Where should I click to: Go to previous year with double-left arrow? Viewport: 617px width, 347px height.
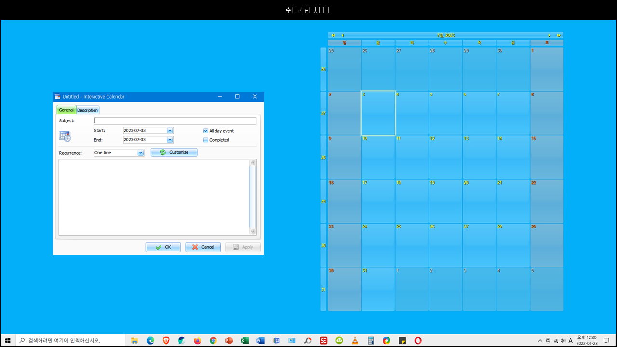click(333, 35)
